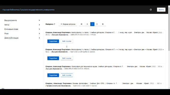Open the Форма запроса dropdown
This screenshot has width=170, height=95.
(x=68, y=24)
